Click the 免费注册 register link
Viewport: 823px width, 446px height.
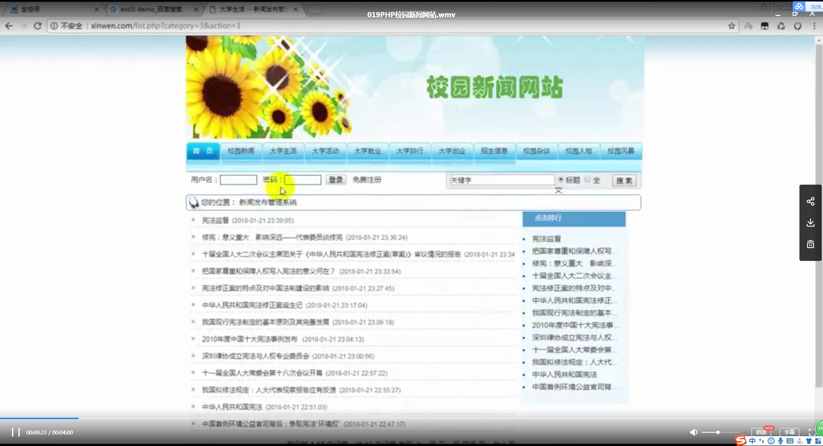tap(367, 180)
